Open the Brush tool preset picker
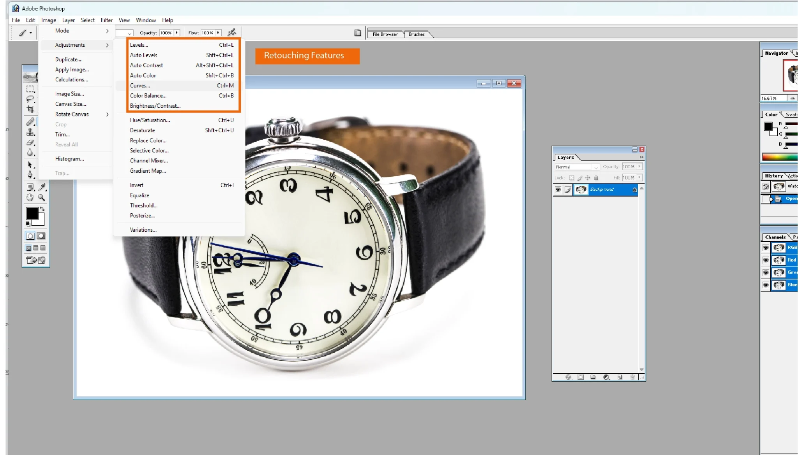The width and height of the screenshot is (798, 455). [26, 33]
